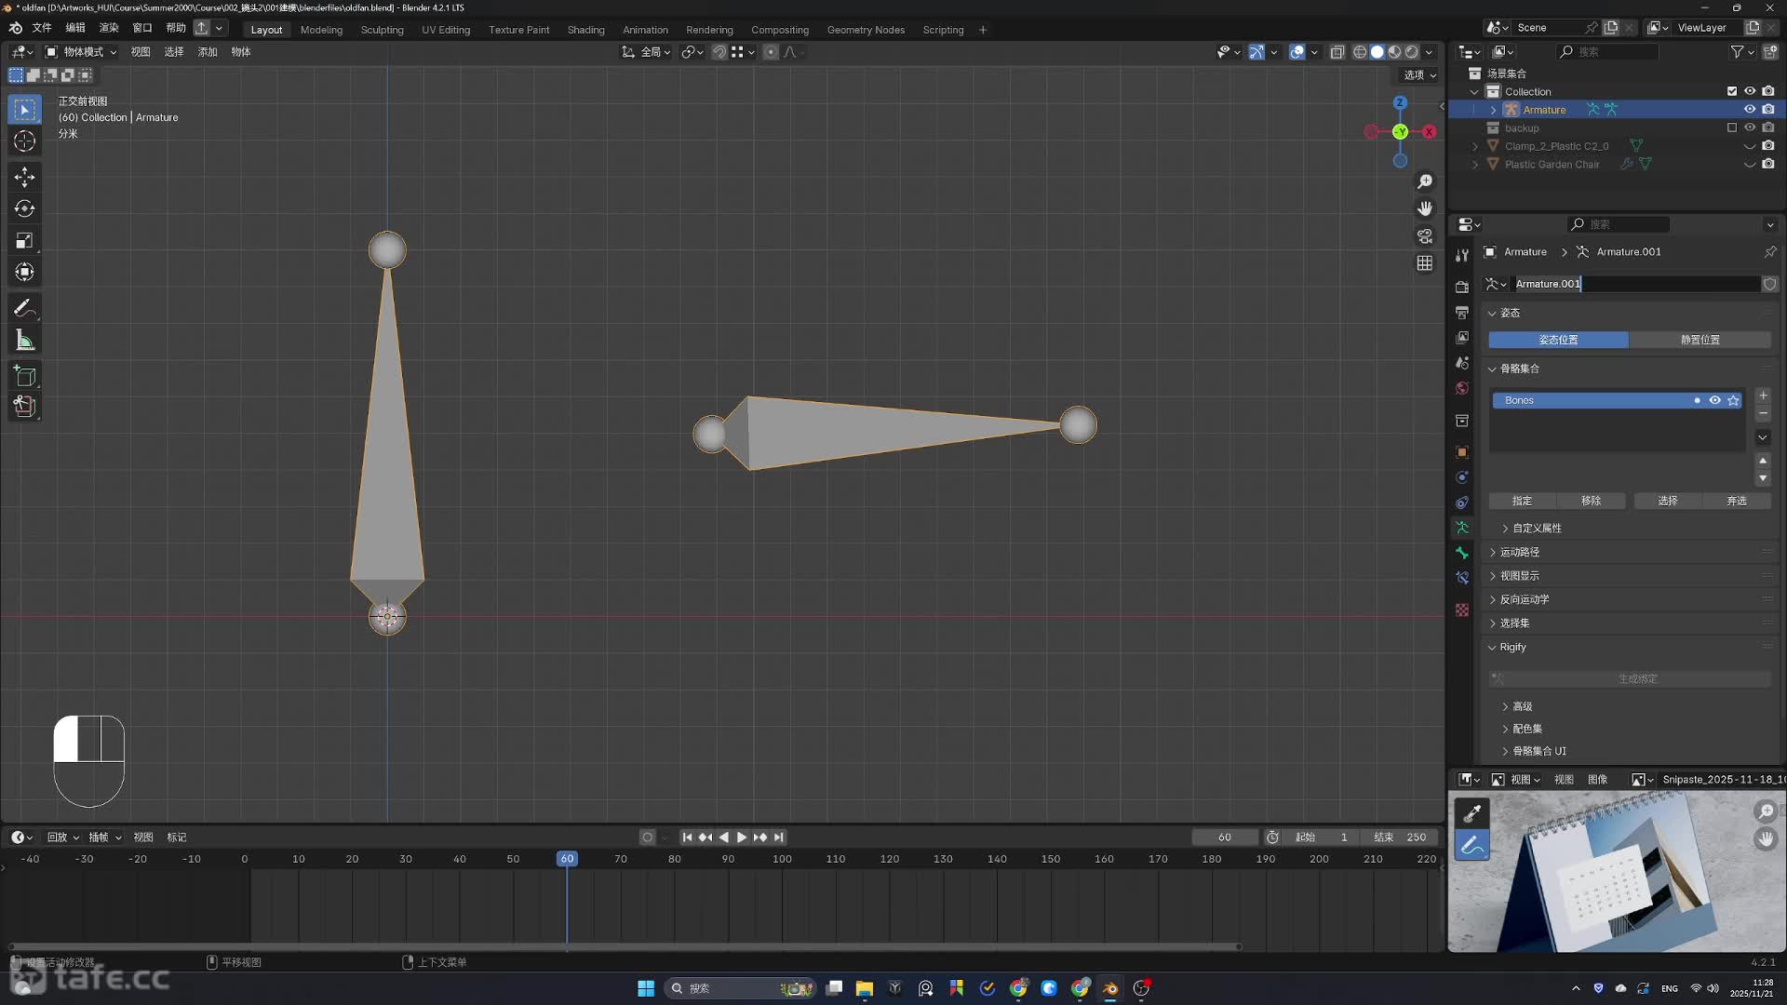Expand the 运动路径 panel

click(x=1519, y=552)
